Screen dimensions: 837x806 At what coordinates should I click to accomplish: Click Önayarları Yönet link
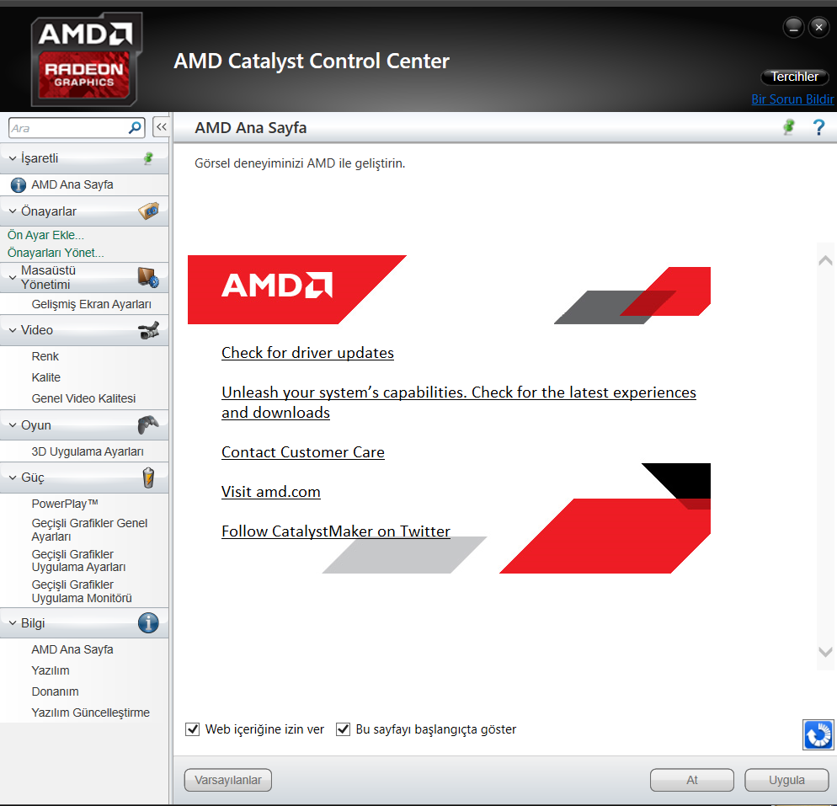pos(56,253)
